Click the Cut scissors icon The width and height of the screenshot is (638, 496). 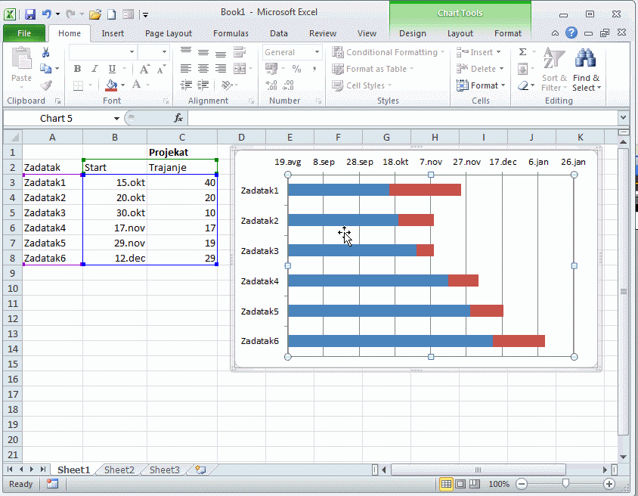46,52
